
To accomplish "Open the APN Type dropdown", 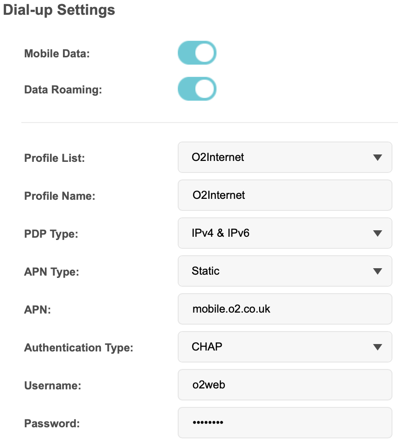I will click(285, 271).
